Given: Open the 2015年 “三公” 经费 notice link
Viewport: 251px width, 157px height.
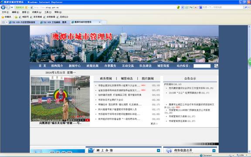Looking at the screenshot, I should click(x=189, y=93).
